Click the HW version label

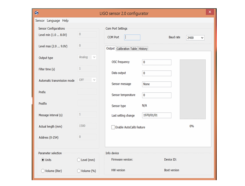coord(118,170)
